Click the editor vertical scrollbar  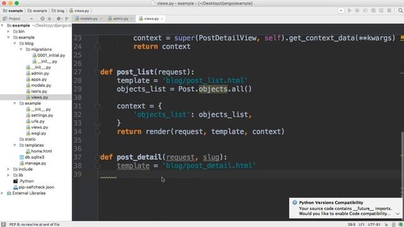402,165
